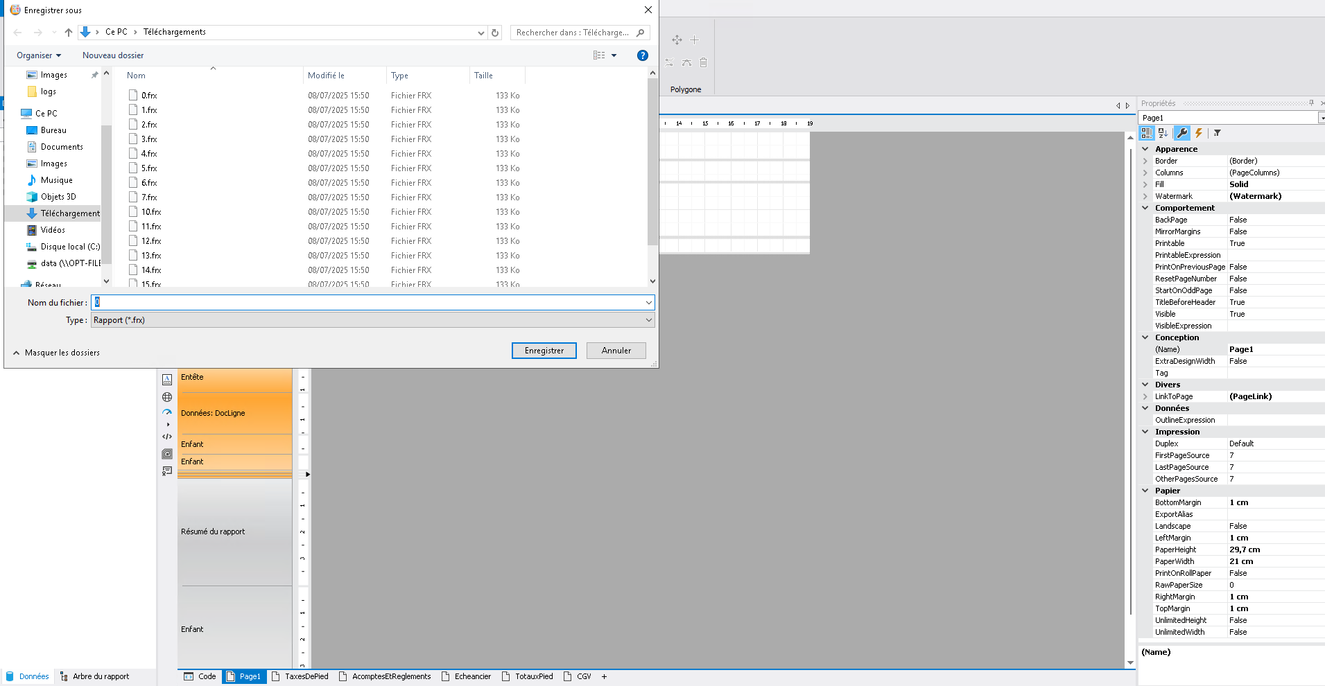Collapse the Papier property section
The image size is (1325, 686).
pyautogui.click(x=1145, y=490)
